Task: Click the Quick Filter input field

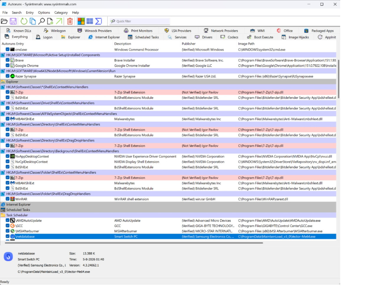Action: tap(140, 21)
